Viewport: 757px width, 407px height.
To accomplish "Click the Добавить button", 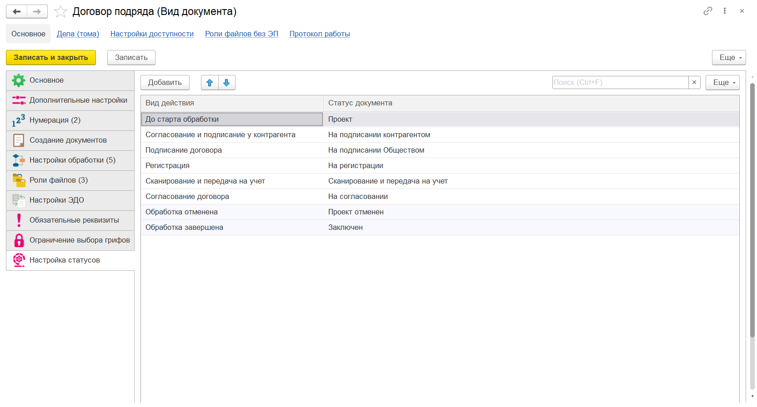I will click(x=165, y=83).
